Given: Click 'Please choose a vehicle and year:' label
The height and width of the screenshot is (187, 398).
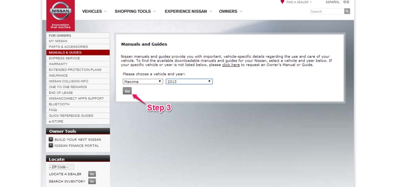Looking at the screenshot, I should (154, 74).
